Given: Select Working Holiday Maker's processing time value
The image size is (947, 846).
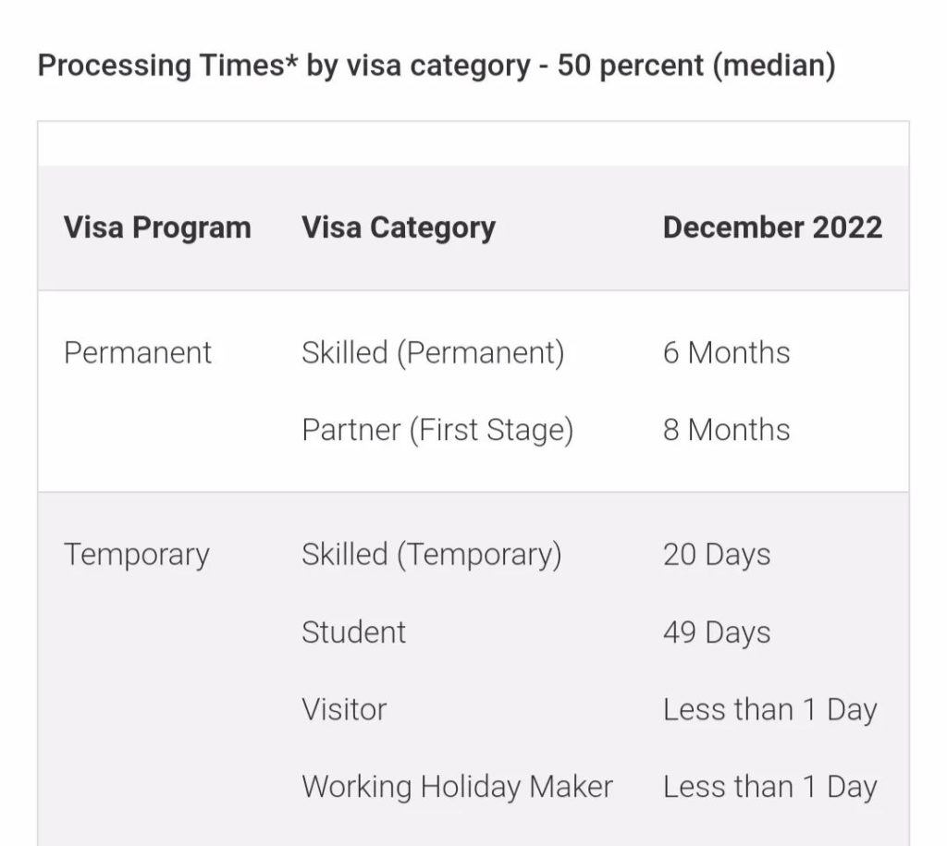Looking at the screenshot, I should 769,787.
